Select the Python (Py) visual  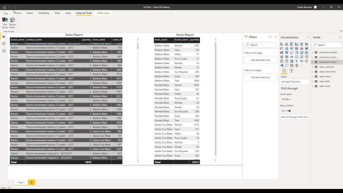(302, 61)
